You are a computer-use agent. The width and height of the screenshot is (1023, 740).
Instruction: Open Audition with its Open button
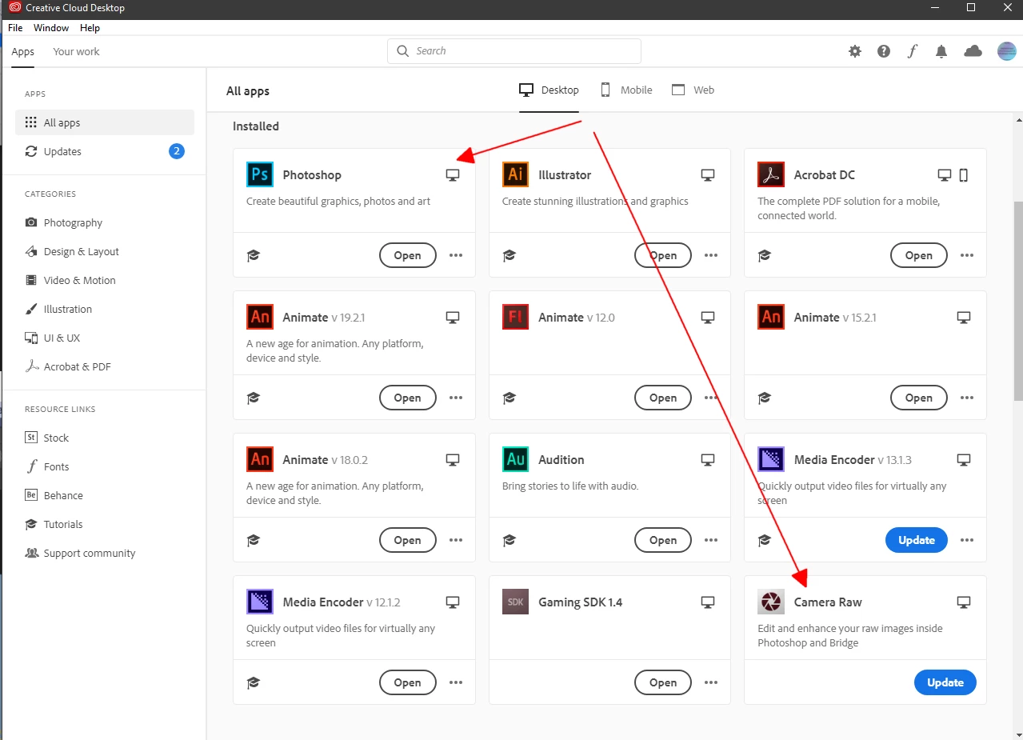tap(663, 540)
